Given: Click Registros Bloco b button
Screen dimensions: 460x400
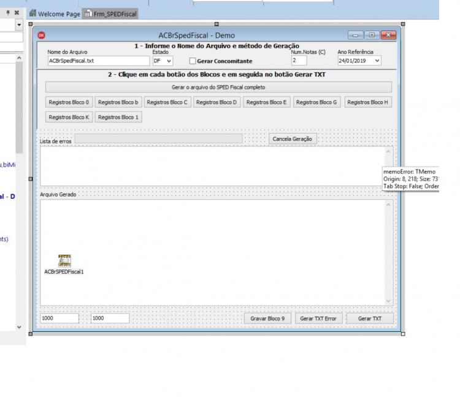Looking at the screenshot, I should point(118,102).
